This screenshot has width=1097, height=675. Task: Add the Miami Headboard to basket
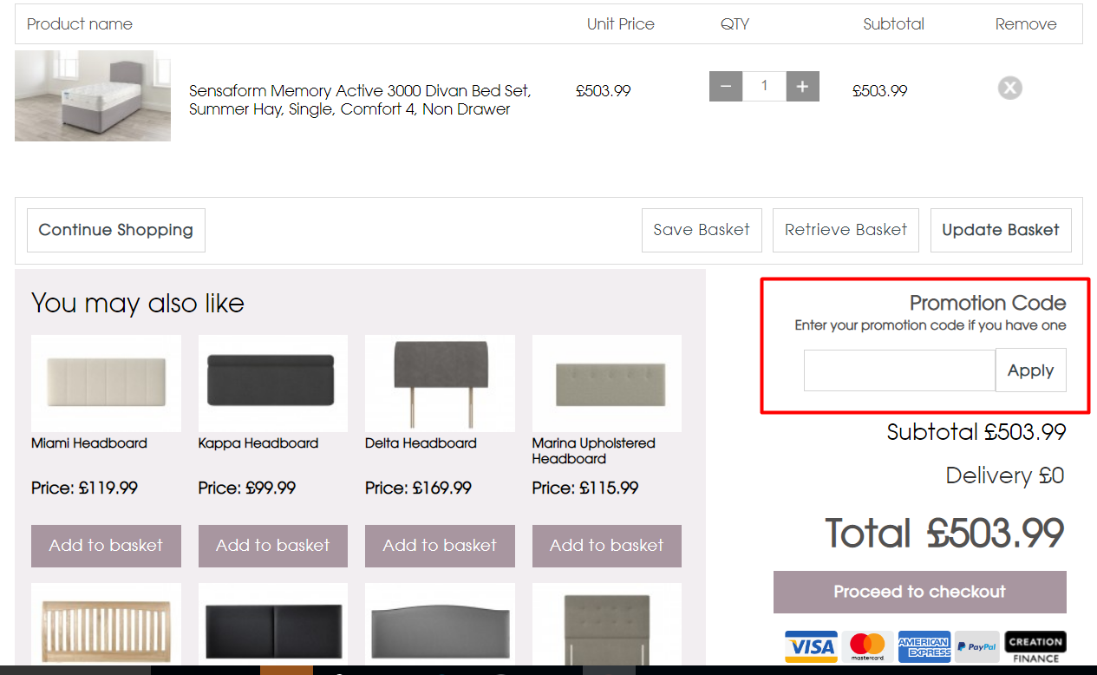pos(106,546)
